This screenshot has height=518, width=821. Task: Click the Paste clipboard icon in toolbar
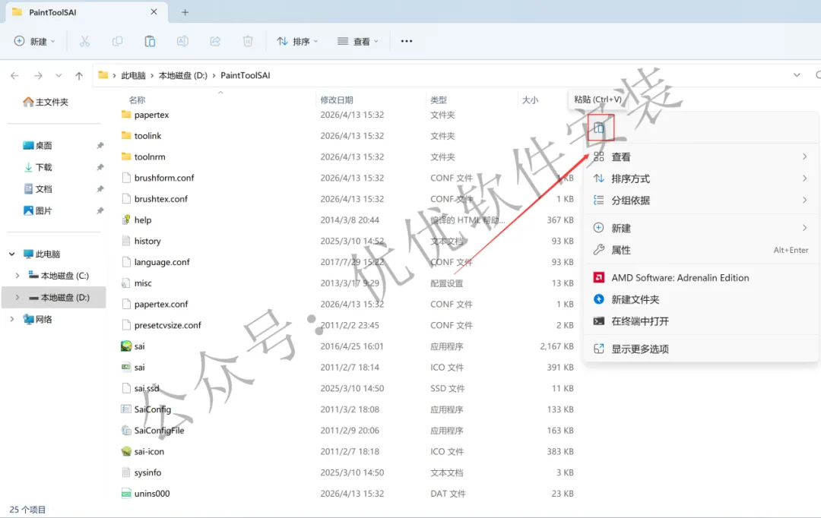click(x=150, y=41)
